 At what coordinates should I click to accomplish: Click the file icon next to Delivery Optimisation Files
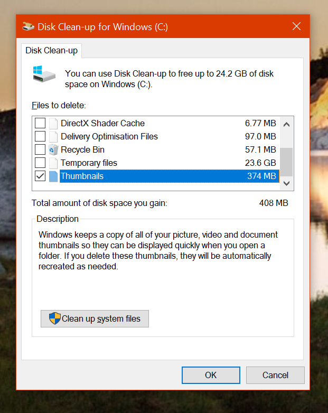pyautogui.click(x=53, y=136)
